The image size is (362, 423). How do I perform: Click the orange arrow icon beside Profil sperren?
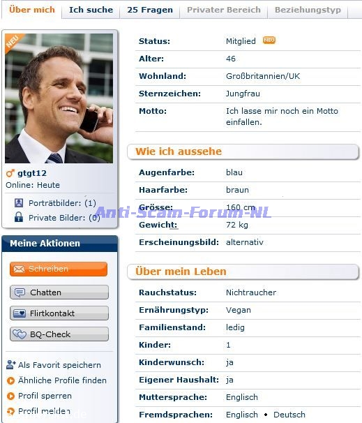coord(10,396)
